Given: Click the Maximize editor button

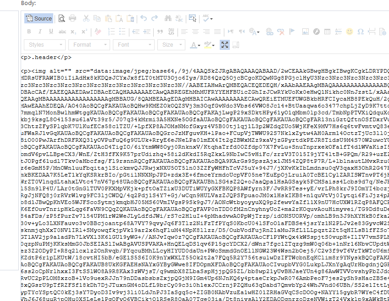Looking at the screenshot, I should [x=224, y=45].
